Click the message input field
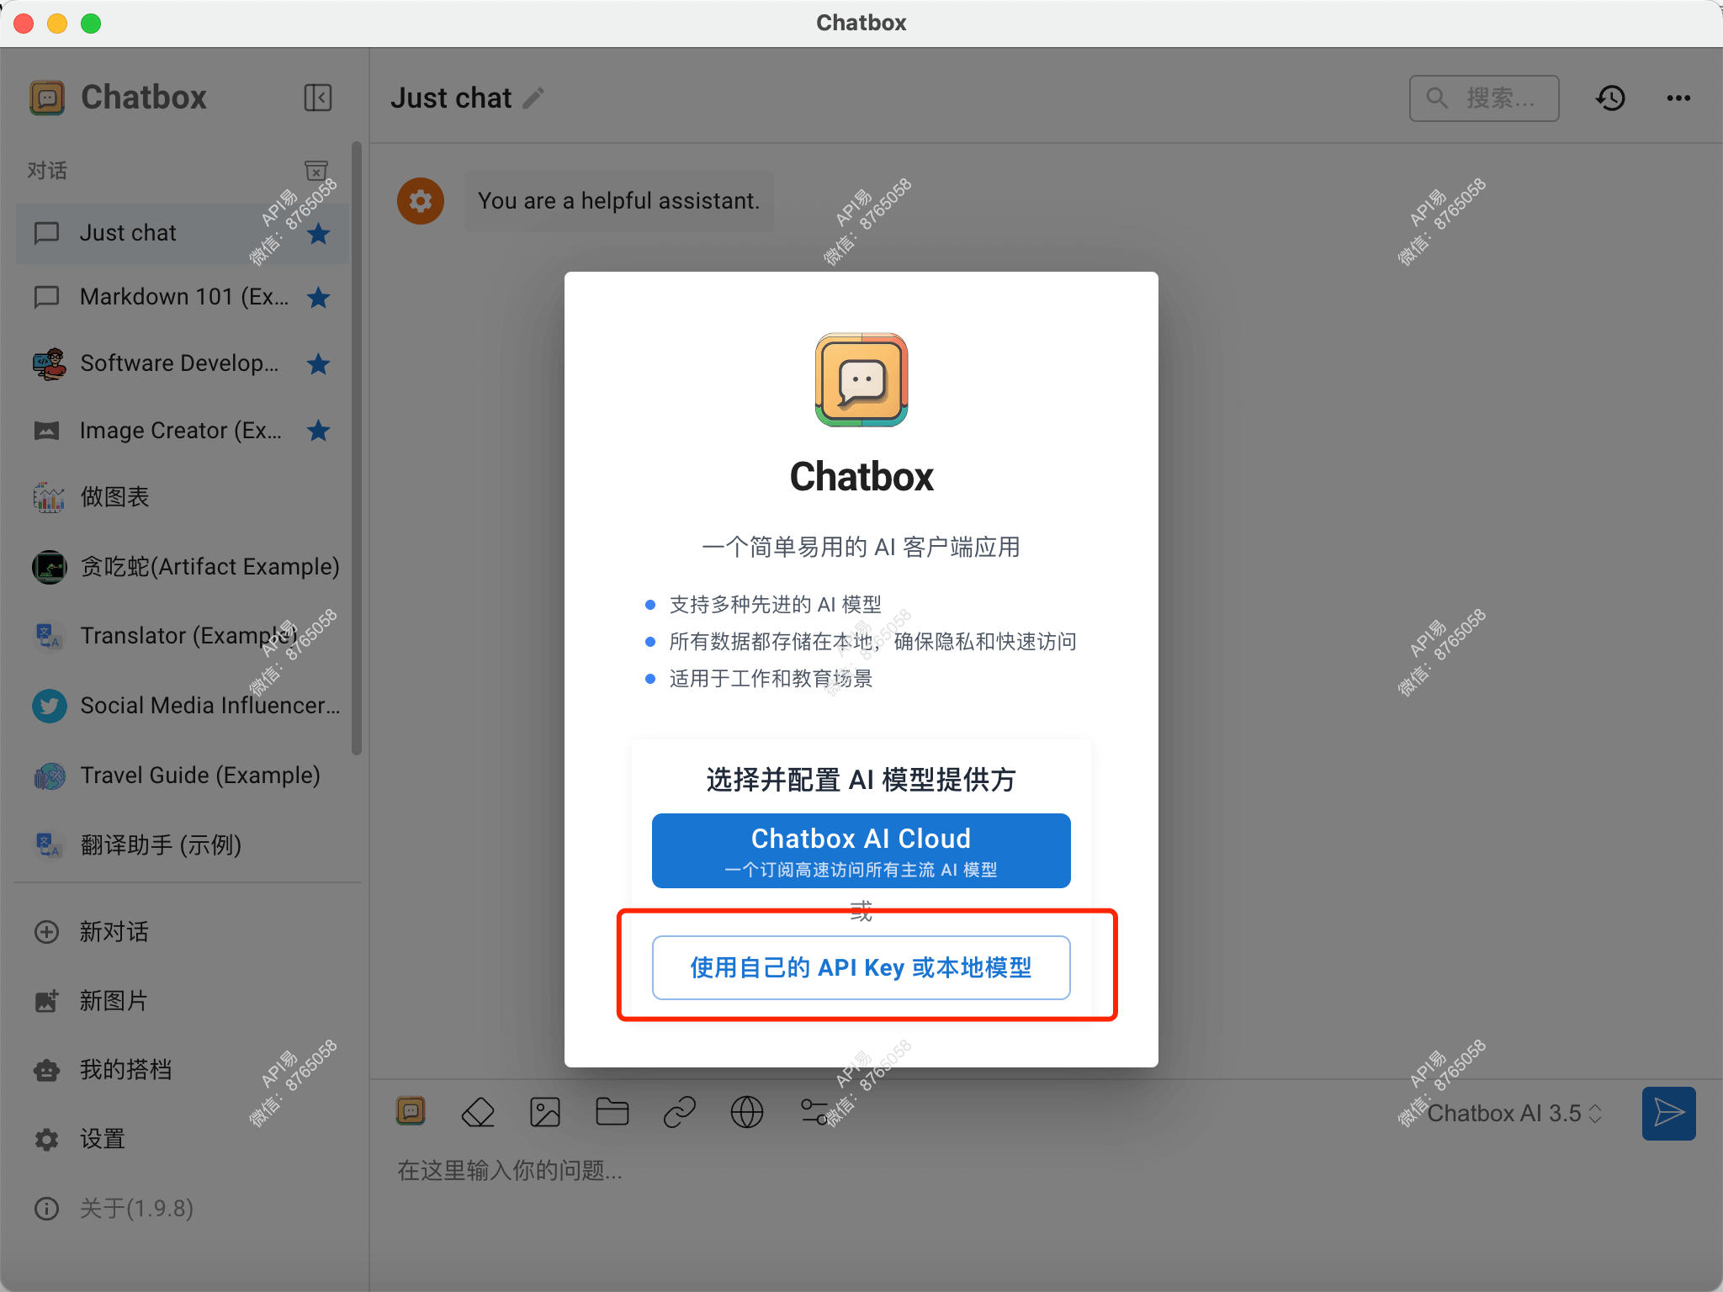Image resolution: width=1723 pixels, height=1292 pixels. 841,1171
